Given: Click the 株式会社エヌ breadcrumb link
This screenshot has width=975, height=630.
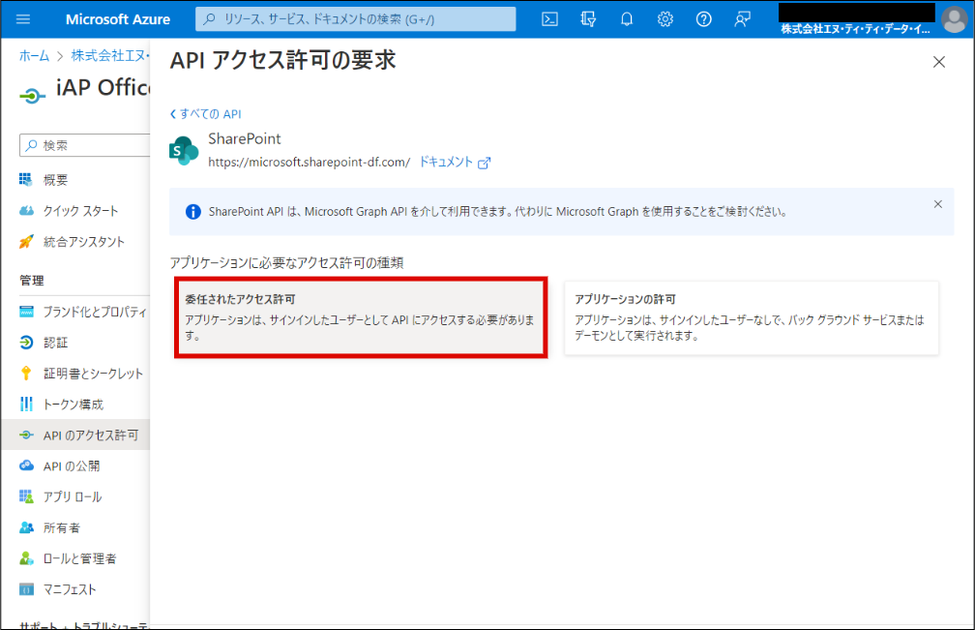Looking at the screenshot, I should (x=110, y=56).
